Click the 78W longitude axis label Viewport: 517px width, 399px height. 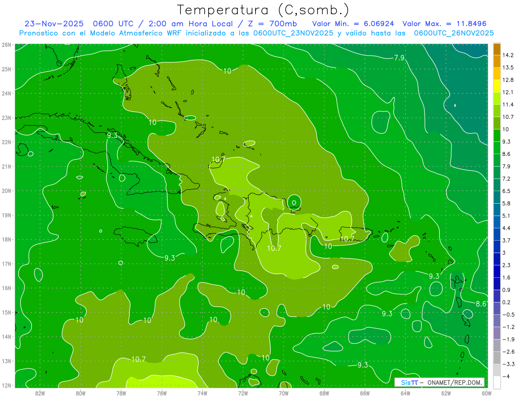121,393
